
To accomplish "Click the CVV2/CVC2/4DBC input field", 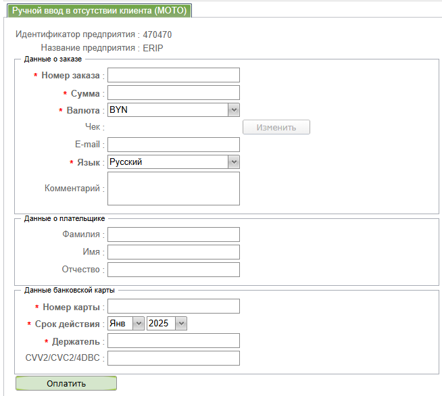I will (x=174, y=358).
